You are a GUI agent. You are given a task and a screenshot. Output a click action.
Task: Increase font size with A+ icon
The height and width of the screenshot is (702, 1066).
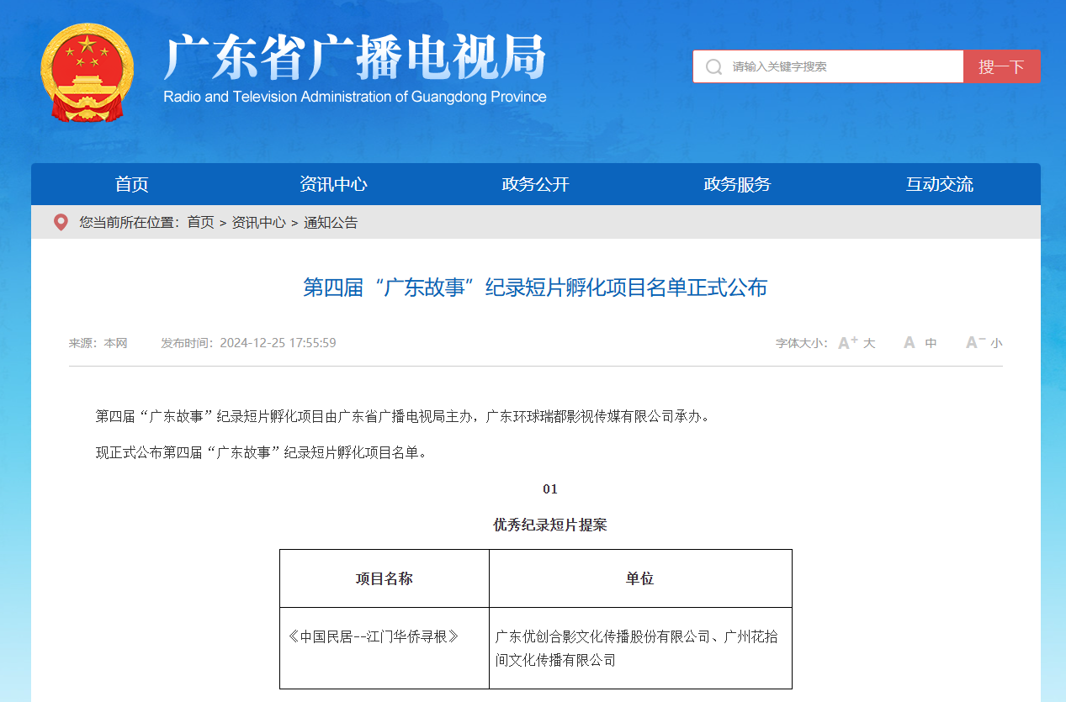coord(848,342)
